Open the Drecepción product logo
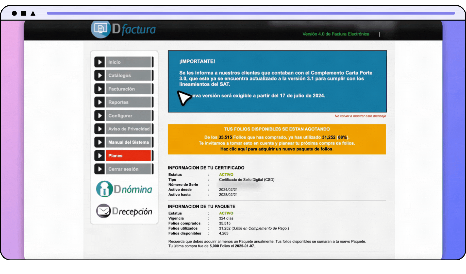This screenshot has width=466, height=274. [124, 211]
